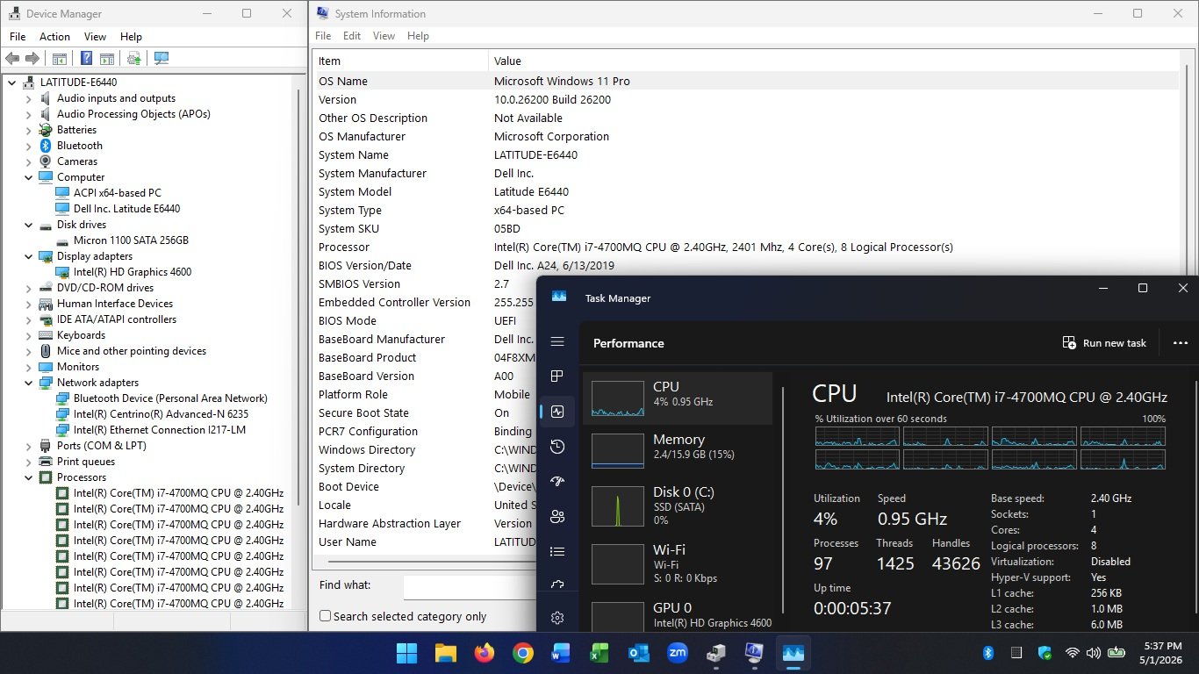Open Excel from the taskbar
The width and height of the screenshot is (1199, 674).
click(599, 653)
